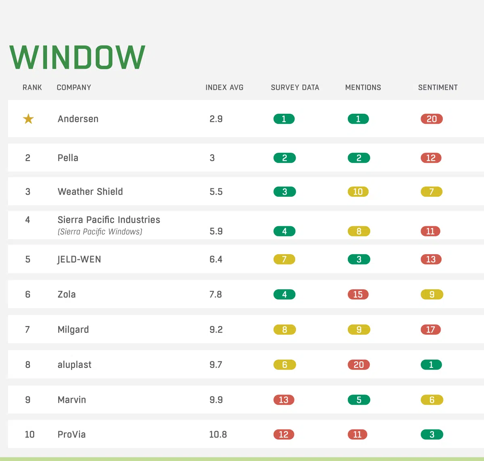Image resolution: width=484 pixels, height=461 pixels.
Task: Click Marvin's red survey data badge 13
Action: [284, 400]
